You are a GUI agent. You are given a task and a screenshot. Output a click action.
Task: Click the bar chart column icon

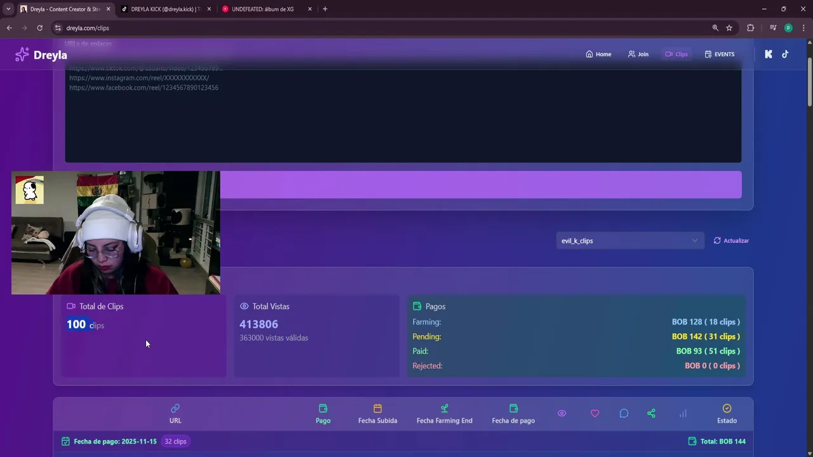coord(683,413)
